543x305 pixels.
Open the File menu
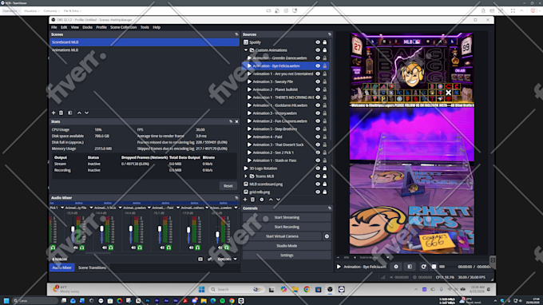coord(54,27)
